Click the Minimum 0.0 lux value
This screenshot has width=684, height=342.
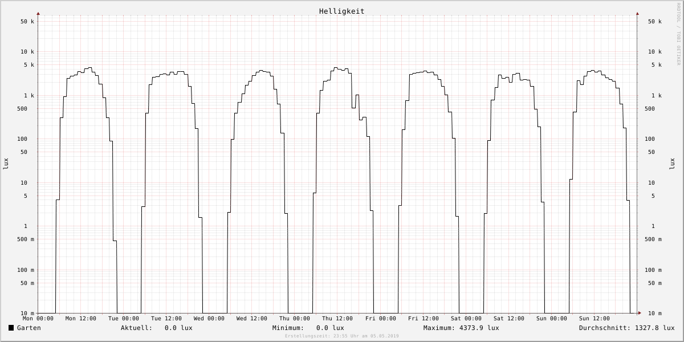pos(330,328)
